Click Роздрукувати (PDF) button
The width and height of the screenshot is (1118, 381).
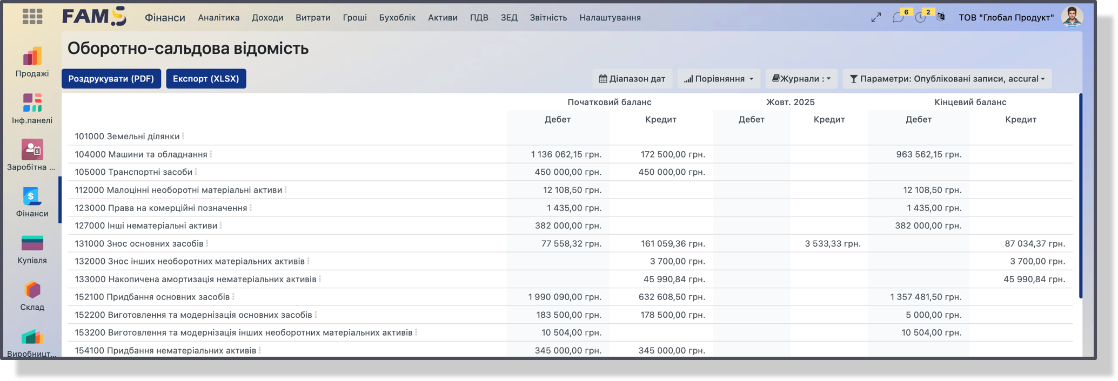(111, 79)
